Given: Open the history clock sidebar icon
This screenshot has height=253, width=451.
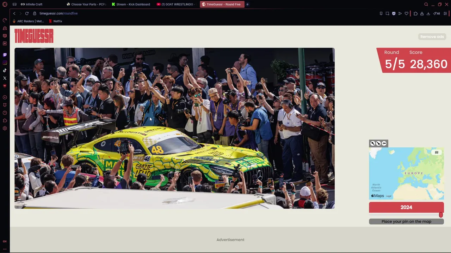Looking at the screenshot, I should click(x=5, y=113).
